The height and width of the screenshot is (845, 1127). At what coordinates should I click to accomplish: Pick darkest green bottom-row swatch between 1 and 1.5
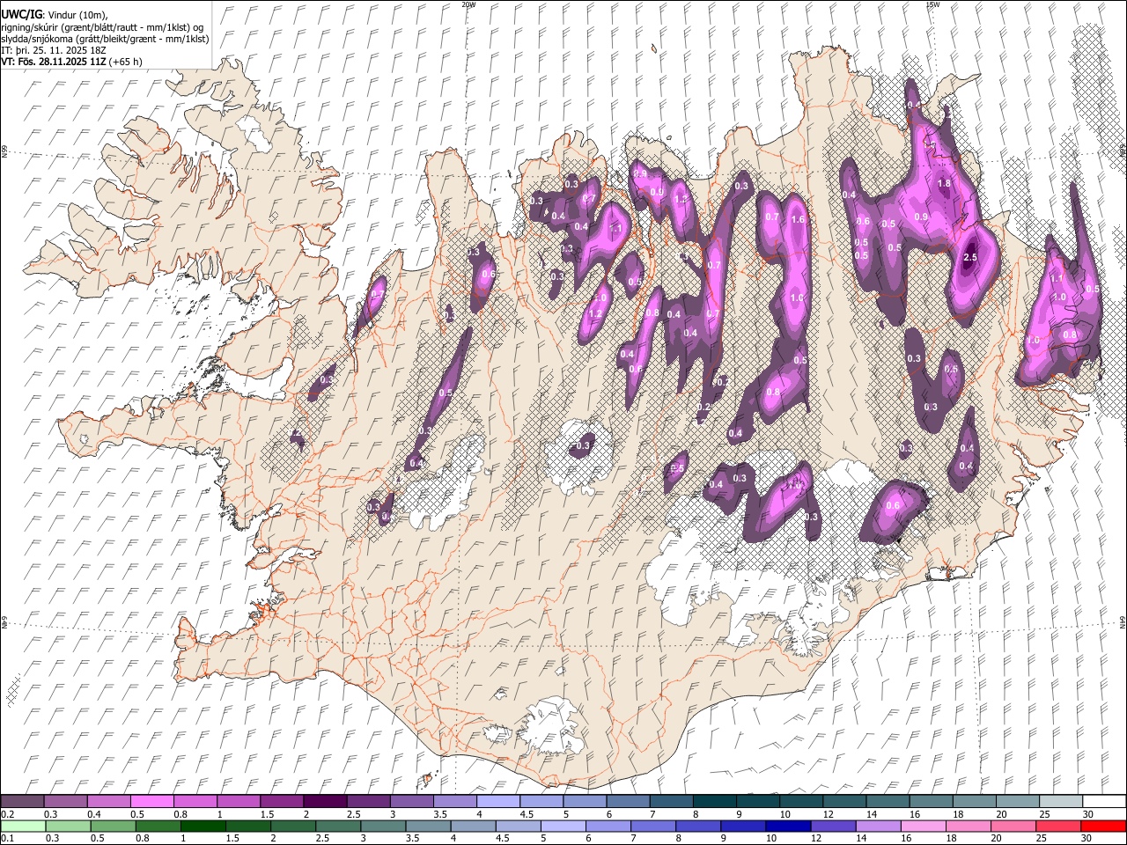point(202,826)
